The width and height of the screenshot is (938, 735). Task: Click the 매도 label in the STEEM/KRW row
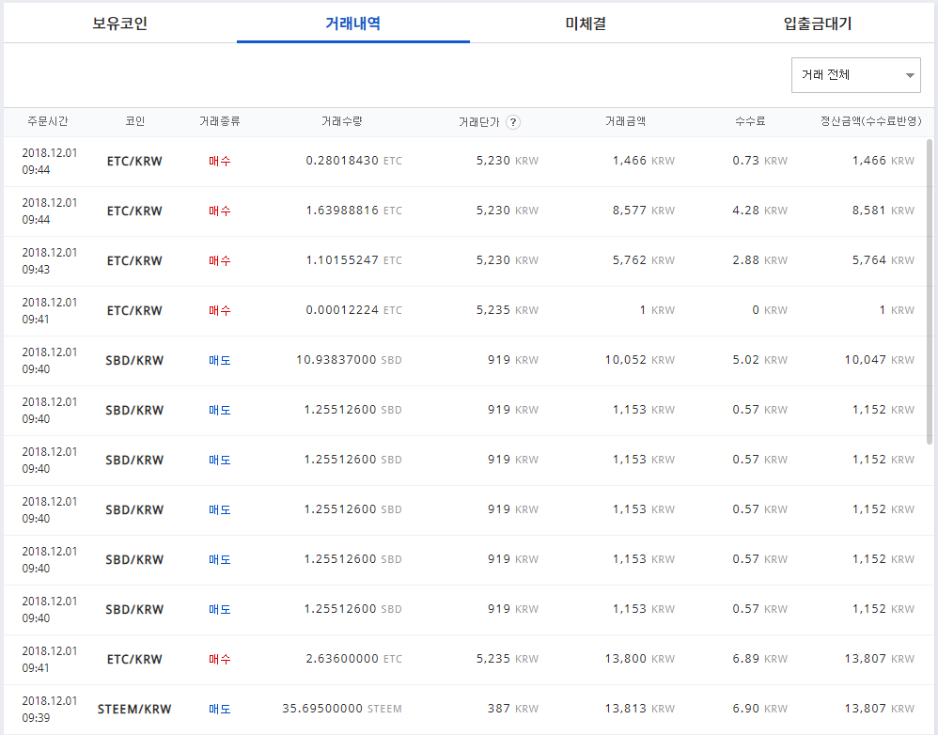coord(220,710)
